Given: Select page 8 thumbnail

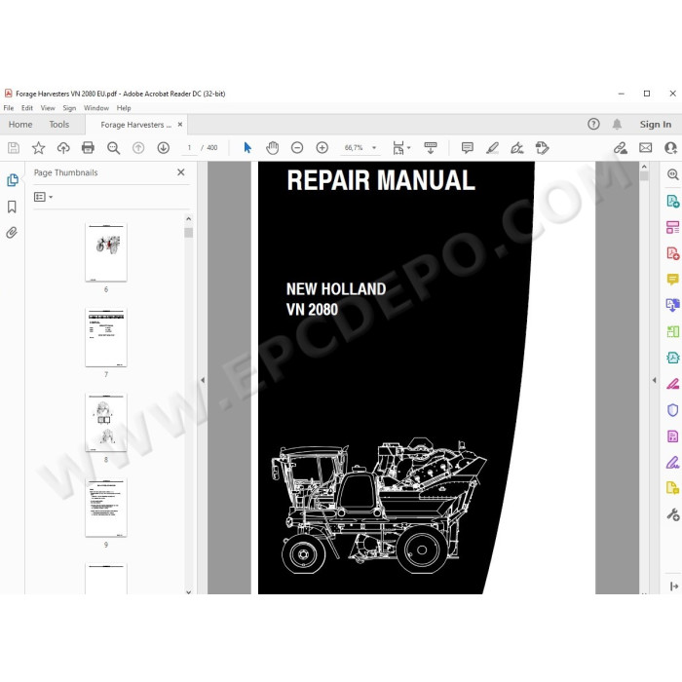Looking at the screenshot, I should 106,422.
